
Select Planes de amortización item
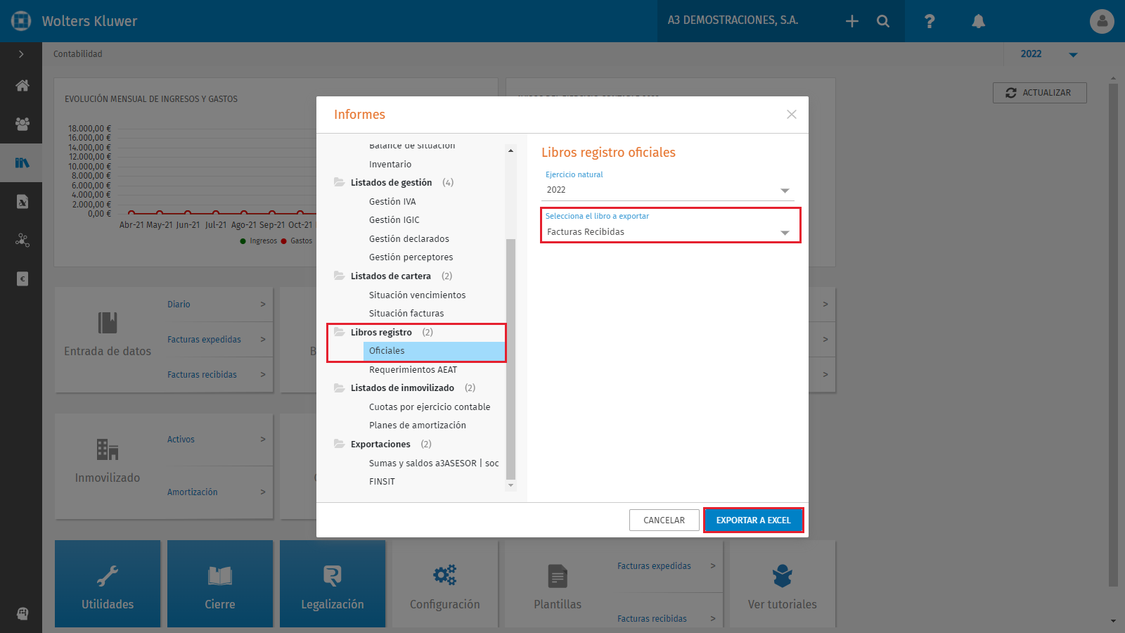pyautogui.click(x=417, y=425)
